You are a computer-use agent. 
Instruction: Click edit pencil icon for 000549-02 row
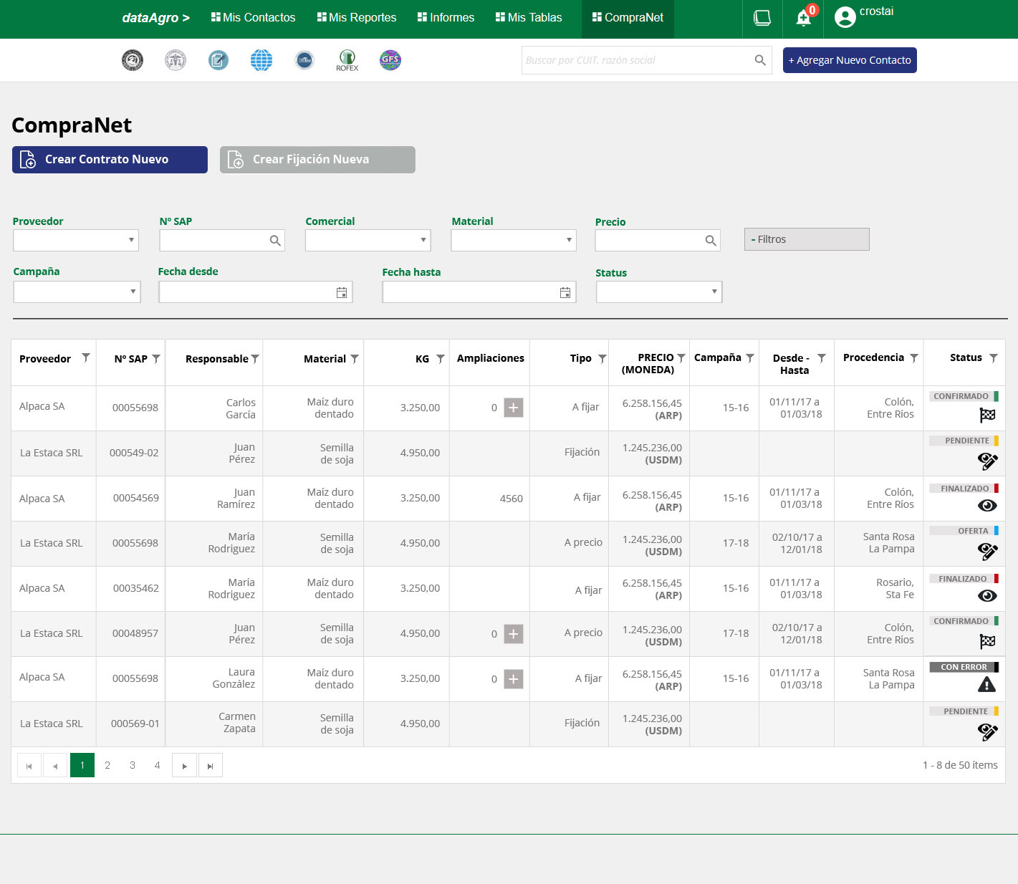(x=987, y=461)
